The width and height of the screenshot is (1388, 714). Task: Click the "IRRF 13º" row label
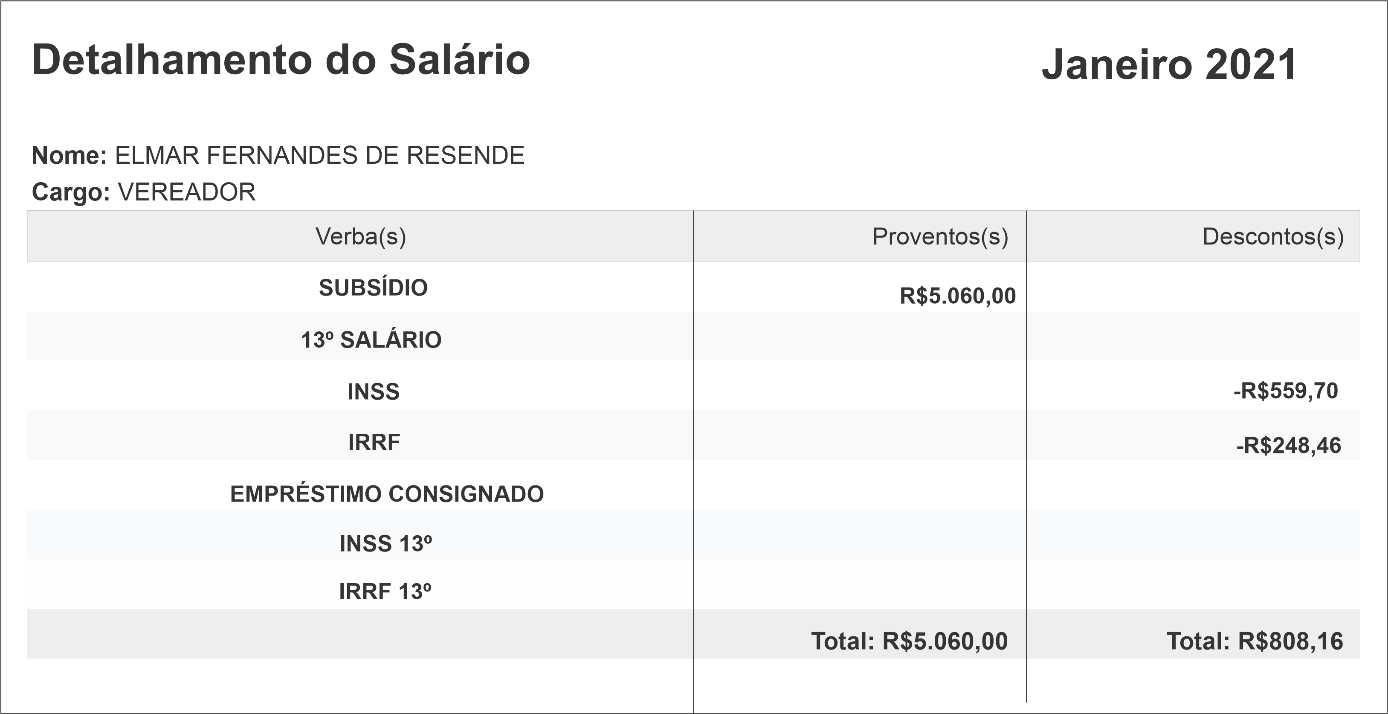point(385,592)
